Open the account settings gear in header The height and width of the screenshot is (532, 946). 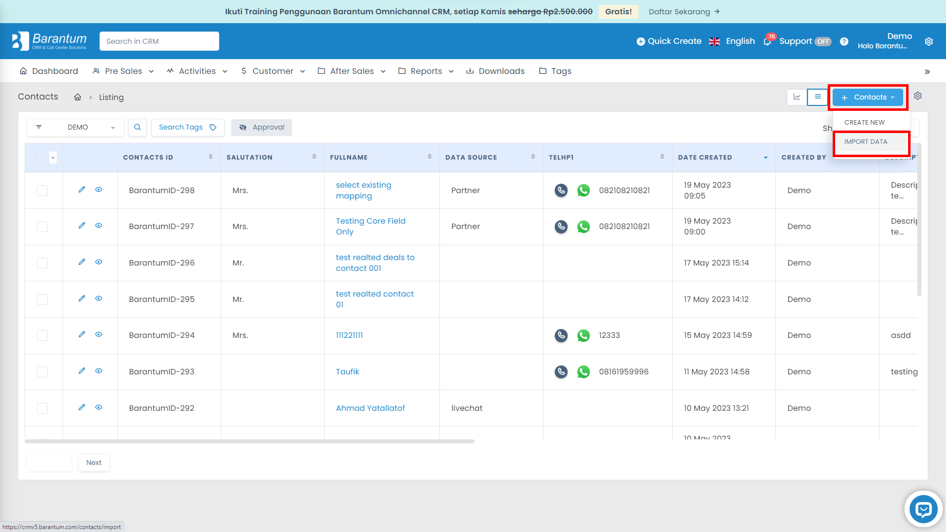coord(929,41)
